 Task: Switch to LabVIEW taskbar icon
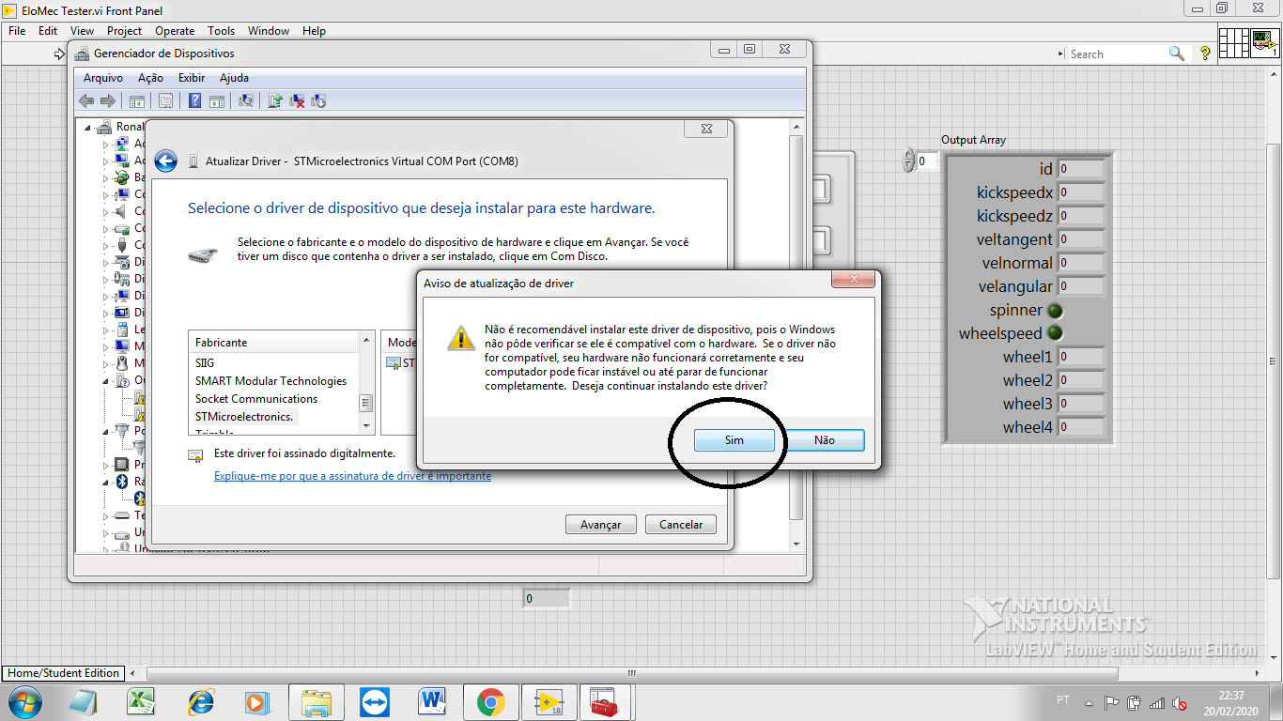click(549, 701)
